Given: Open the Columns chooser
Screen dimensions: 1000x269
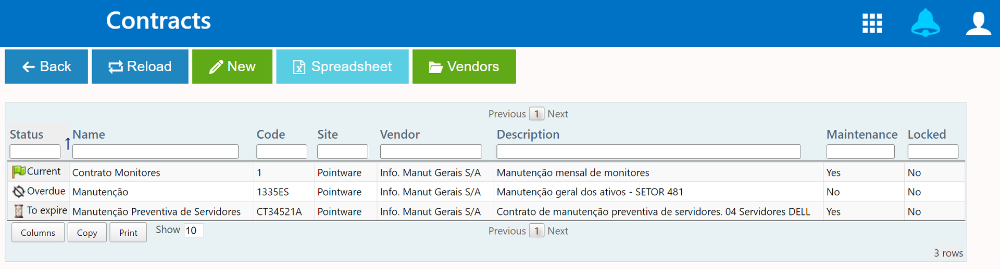Looking at the screenshot, I should [38, 233].
